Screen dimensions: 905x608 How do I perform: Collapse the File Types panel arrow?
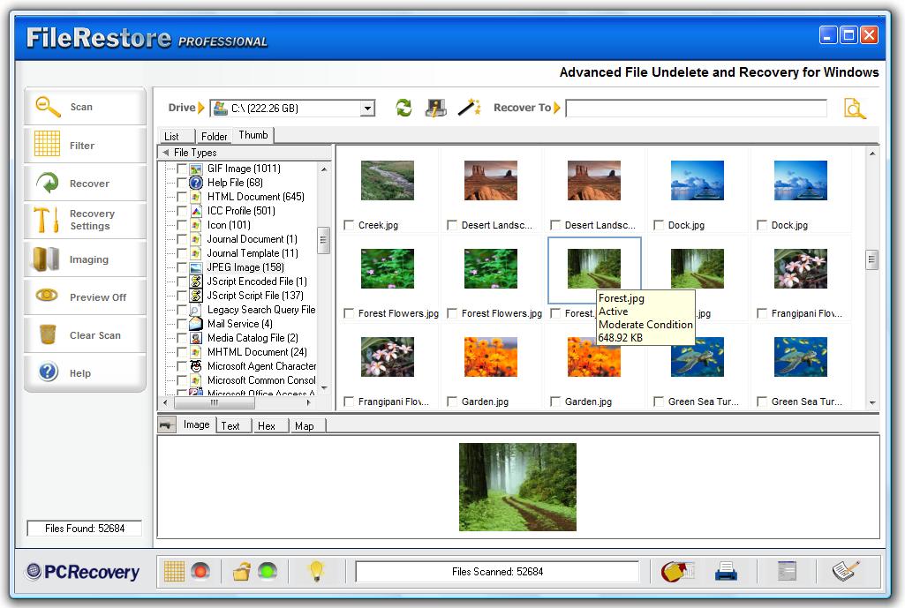(x=166, y=153)
